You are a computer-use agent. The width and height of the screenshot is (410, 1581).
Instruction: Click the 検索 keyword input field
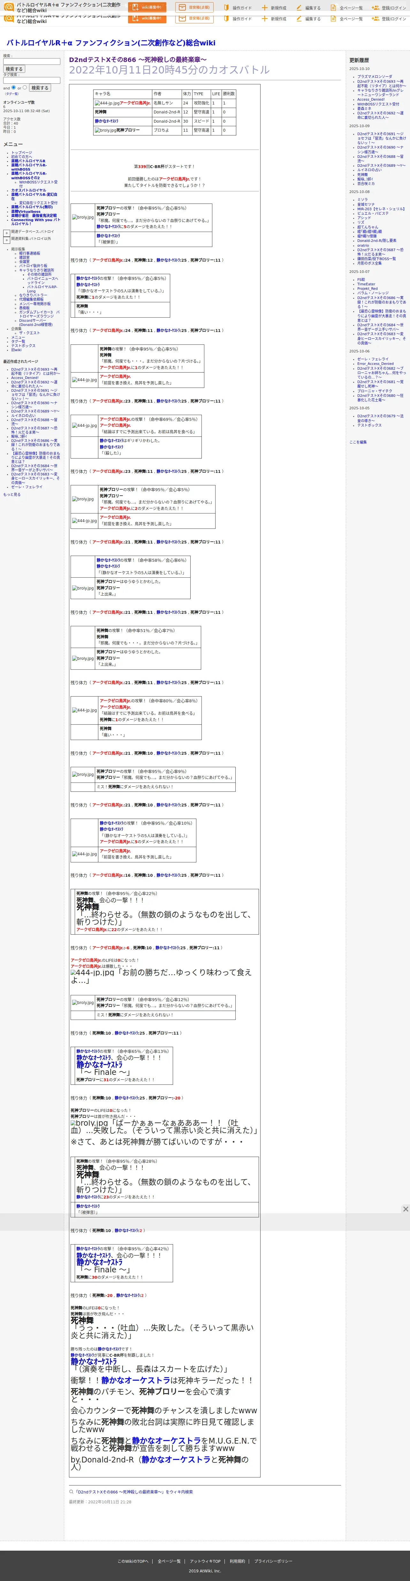click(31, 61)
